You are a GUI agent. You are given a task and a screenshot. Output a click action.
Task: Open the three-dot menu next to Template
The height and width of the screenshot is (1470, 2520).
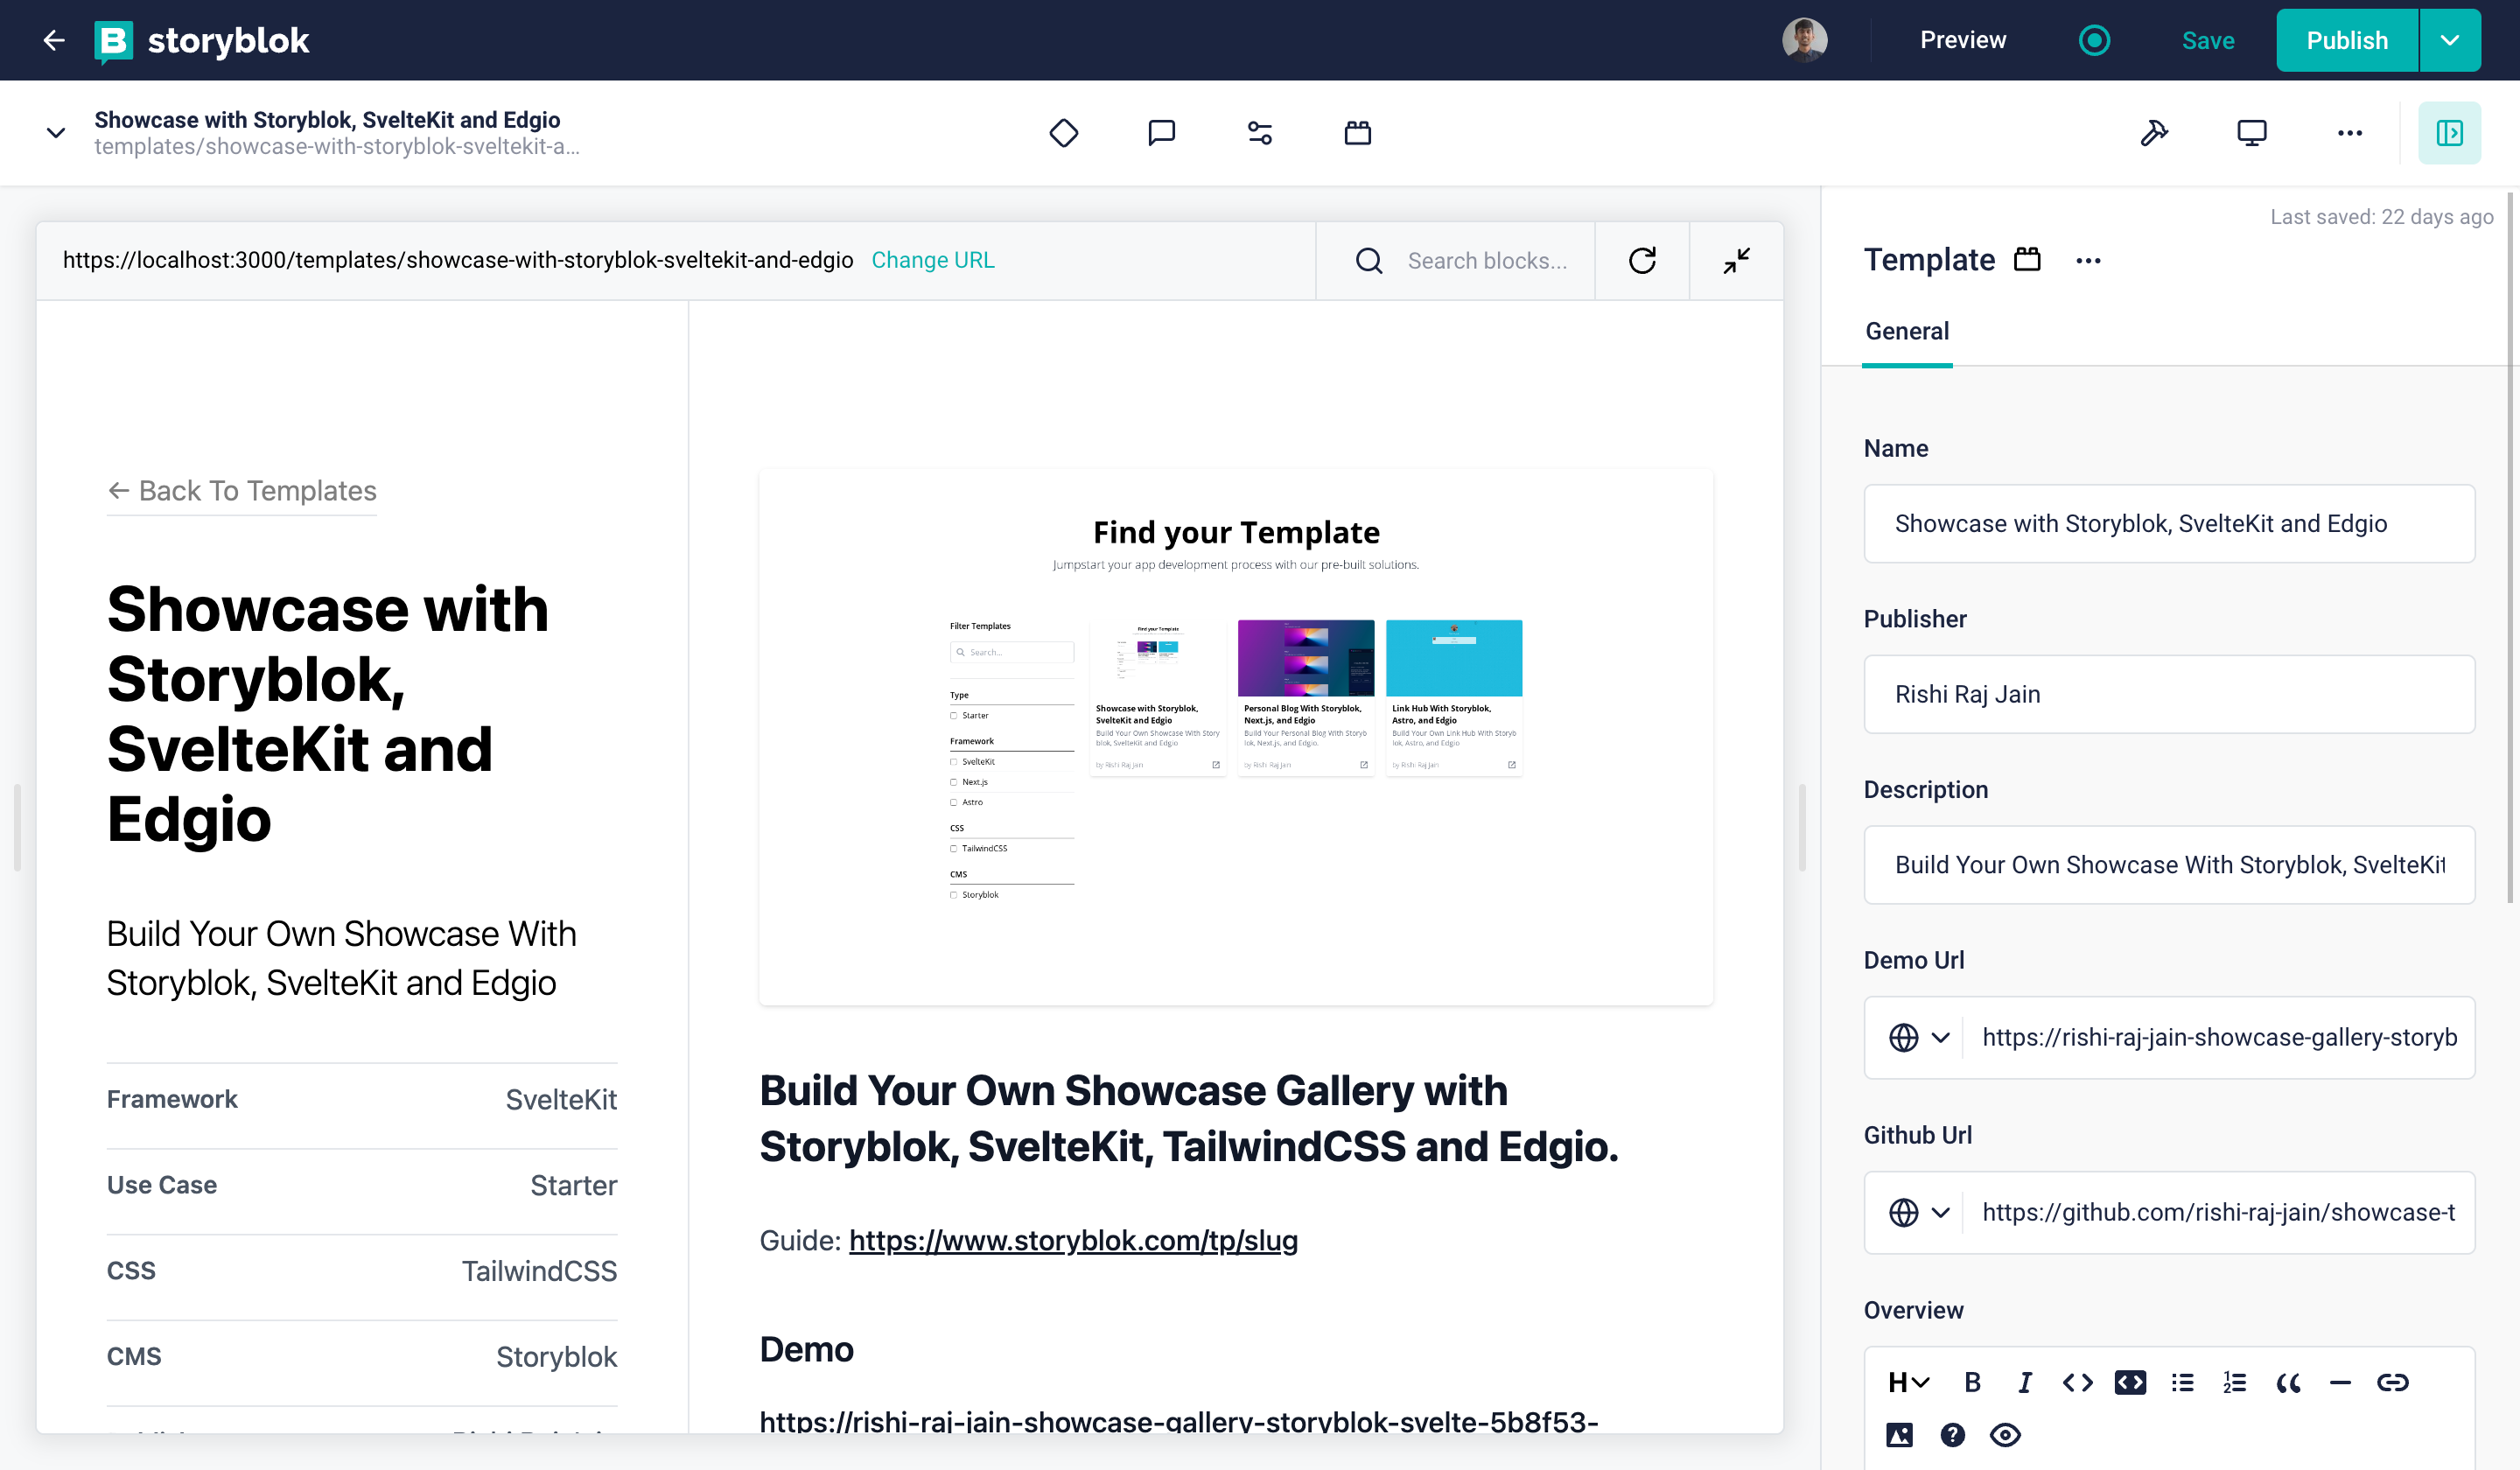2088,260
